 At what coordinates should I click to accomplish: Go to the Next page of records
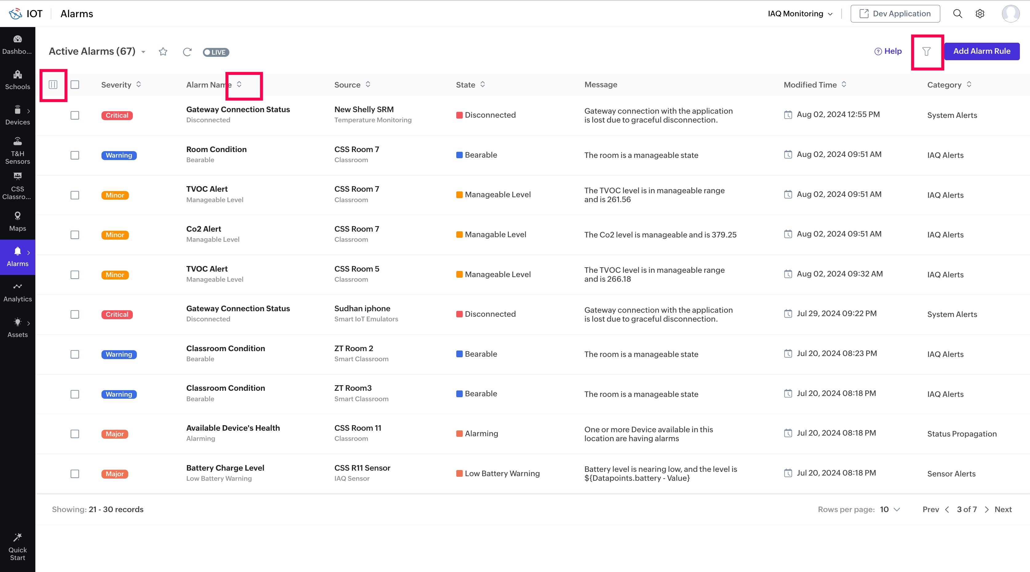click(x=1002, y=509)
